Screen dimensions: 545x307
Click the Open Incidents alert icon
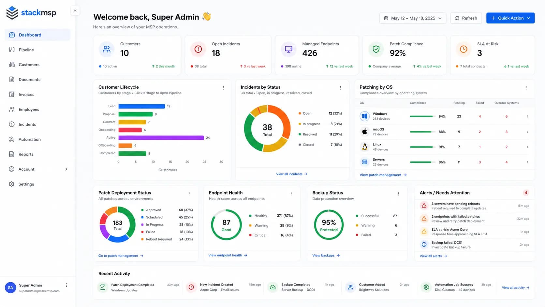click(198, 49)
